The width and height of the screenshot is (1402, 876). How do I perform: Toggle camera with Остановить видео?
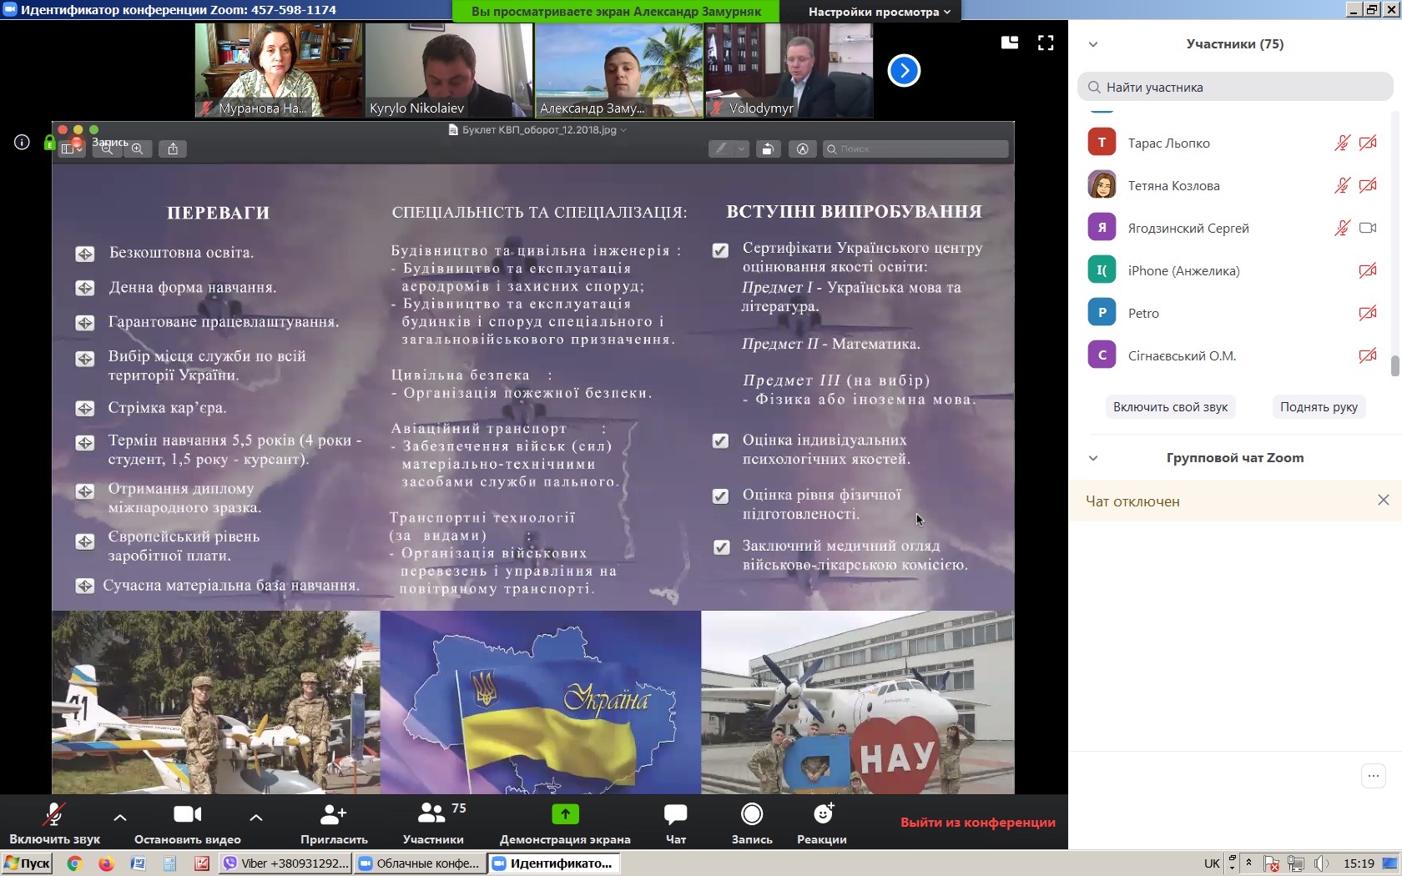click(x=188, y=823)
